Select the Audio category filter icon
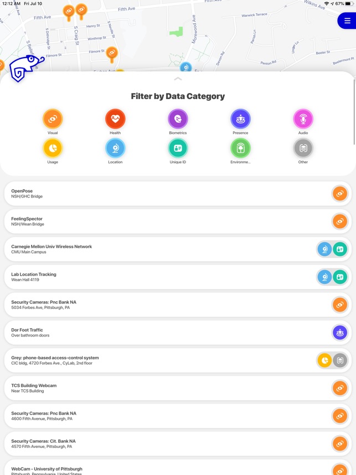The height and width of the screenshot is (475, 356). click(303, 118)
